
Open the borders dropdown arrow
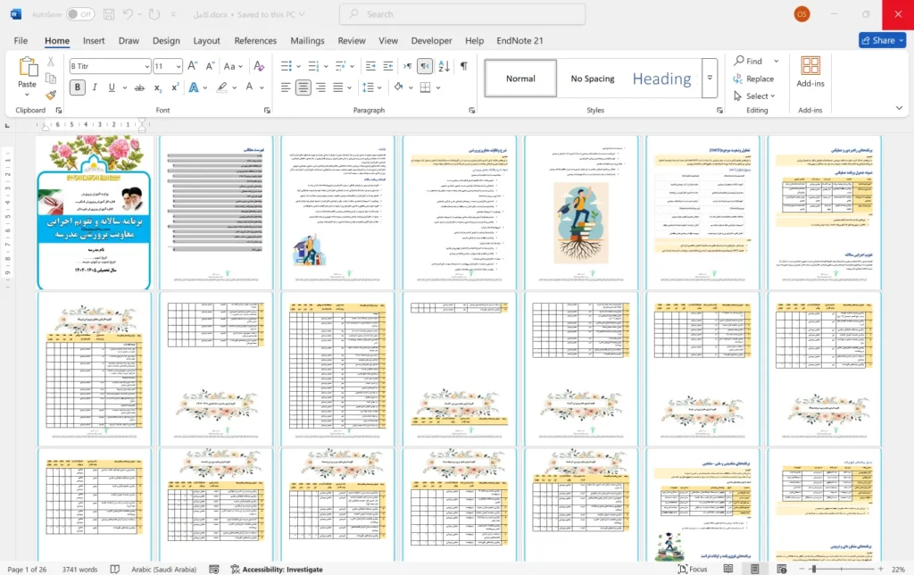point(437,87)
